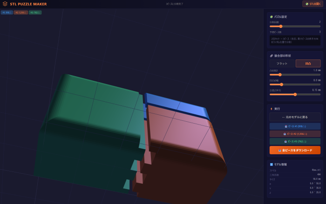Screen dimensions: 326x204
Task: Toggle piece #3 green tag in viewport
Action: (x=35, y=13)
